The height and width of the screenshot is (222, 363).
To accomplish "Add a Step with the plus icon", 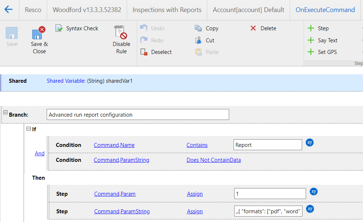I will click(311, 28).
